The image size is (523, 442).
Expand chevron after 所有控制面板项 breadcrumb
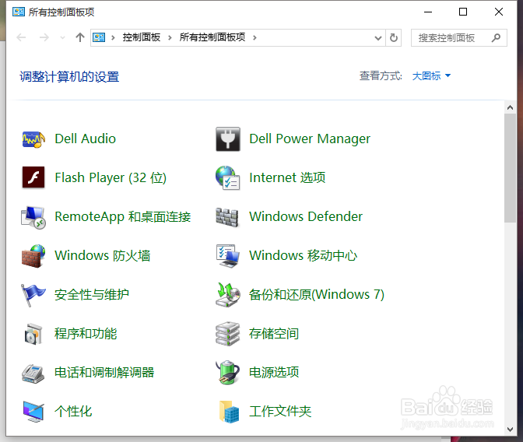254,37
